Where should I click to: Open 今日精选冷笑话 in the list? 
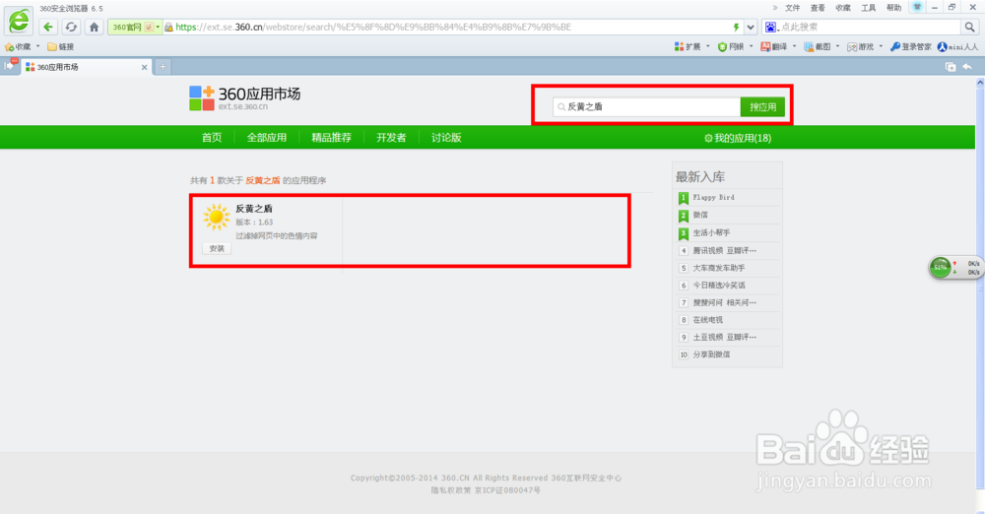point(719,286)
